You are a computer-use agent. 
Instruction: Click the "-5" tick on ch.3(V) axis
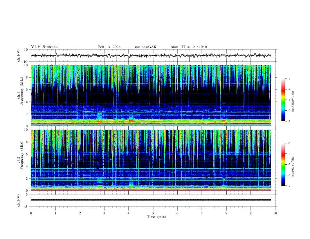click(27, 207)
